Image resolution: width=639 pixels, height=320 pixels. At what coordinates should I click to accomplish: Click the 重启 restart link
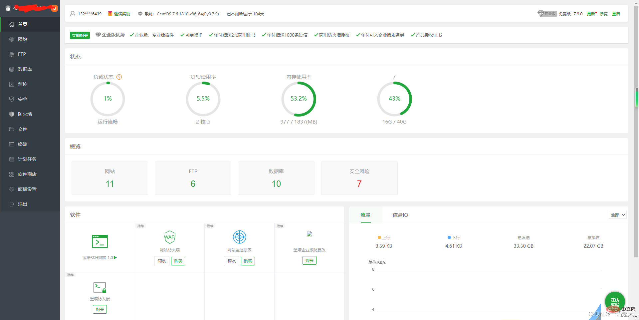pos(616,14)
